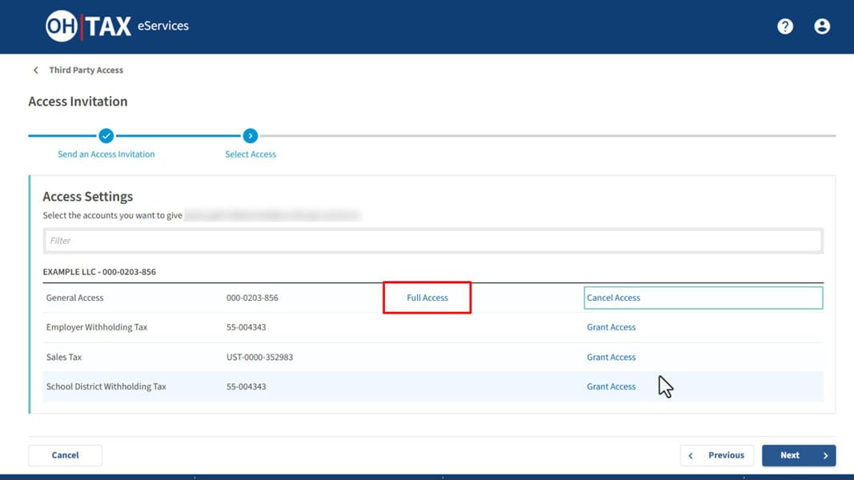
Task: Click General Access account number 000-0203-856
Action: click(252, 298)
